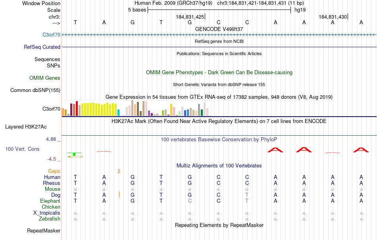
Task: Click the Zebrafish species row label
Action: (x=50, y=219)
